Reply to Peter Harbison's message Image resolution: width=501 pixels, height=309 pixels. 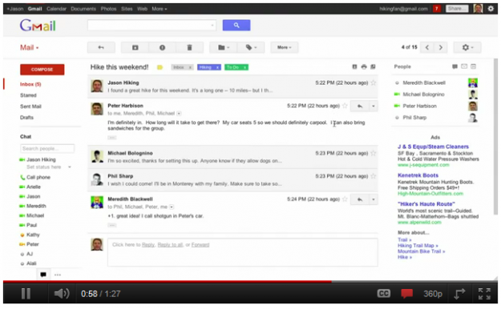[x=360, y=106]
